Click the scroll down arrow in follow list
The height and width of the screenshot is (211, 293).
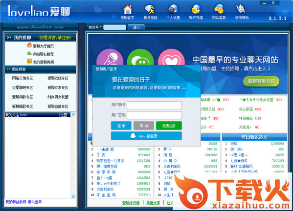click(73, 196)
